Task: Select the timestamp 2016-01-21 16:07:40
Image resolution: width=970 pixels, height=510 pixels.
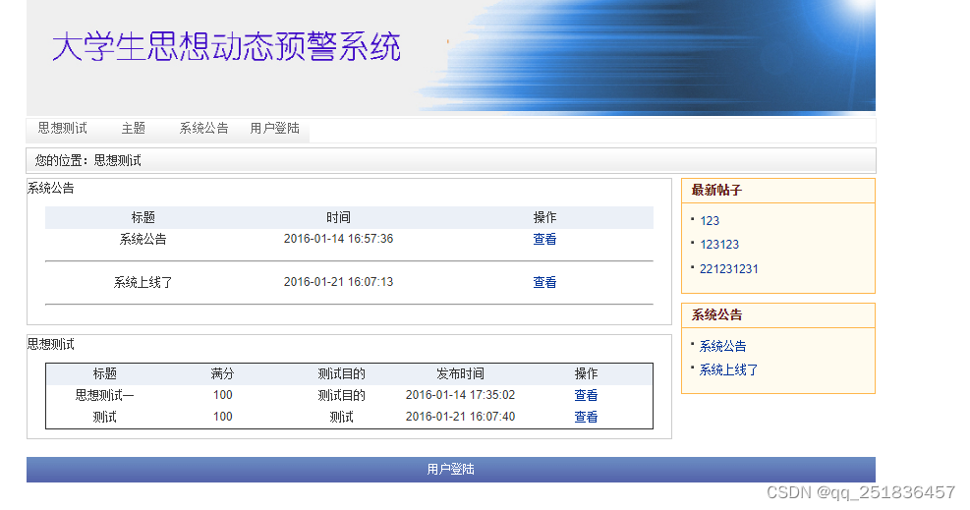Action: tap(460, 417)
